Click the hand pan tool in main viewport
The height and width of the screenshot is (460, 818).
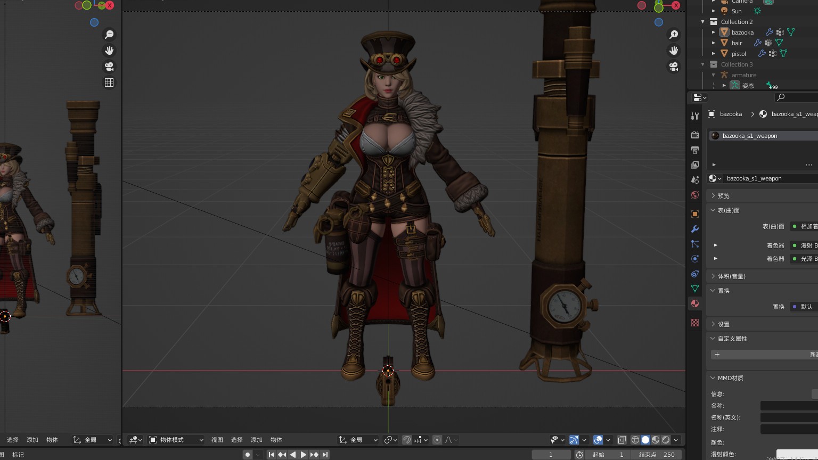pos(674,51)
